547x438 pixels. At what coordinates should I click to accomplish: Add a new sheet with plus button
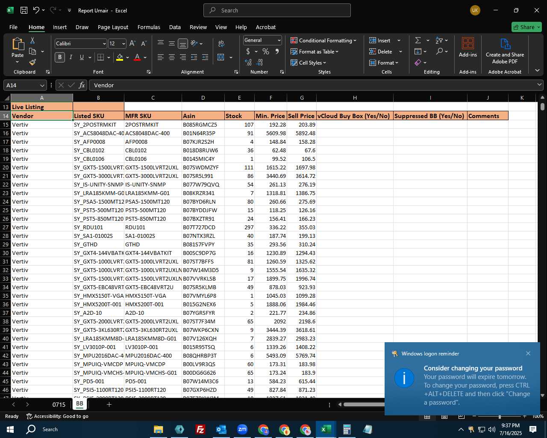(x=109, y=404)
